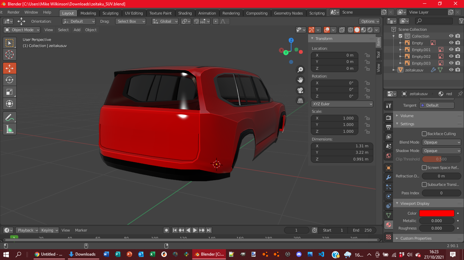Open the XYZ Euler rotation mode dropdown
Image resolution: width=464 pixels, height=260 pixels.
coord(342,104)
